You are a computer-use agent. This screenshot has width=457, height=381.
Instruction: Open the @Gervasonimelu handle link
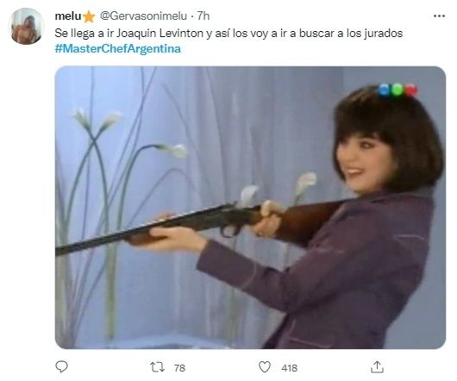[x=143, y=16]
